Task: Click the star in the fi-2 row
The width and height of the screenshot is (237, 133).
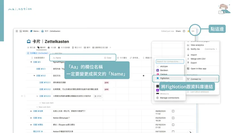Action: pyautogui.click(x=143, y=76)
